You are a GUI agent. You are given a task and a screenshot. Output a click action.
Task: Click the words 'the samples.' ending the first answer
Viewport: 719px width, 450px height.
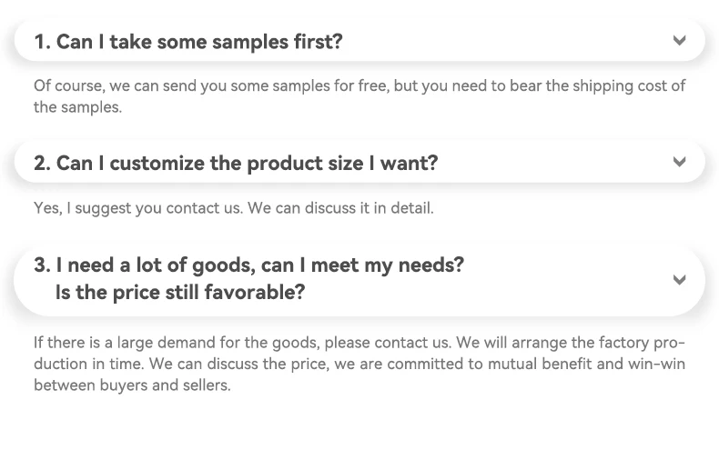(x=78, y=107)
